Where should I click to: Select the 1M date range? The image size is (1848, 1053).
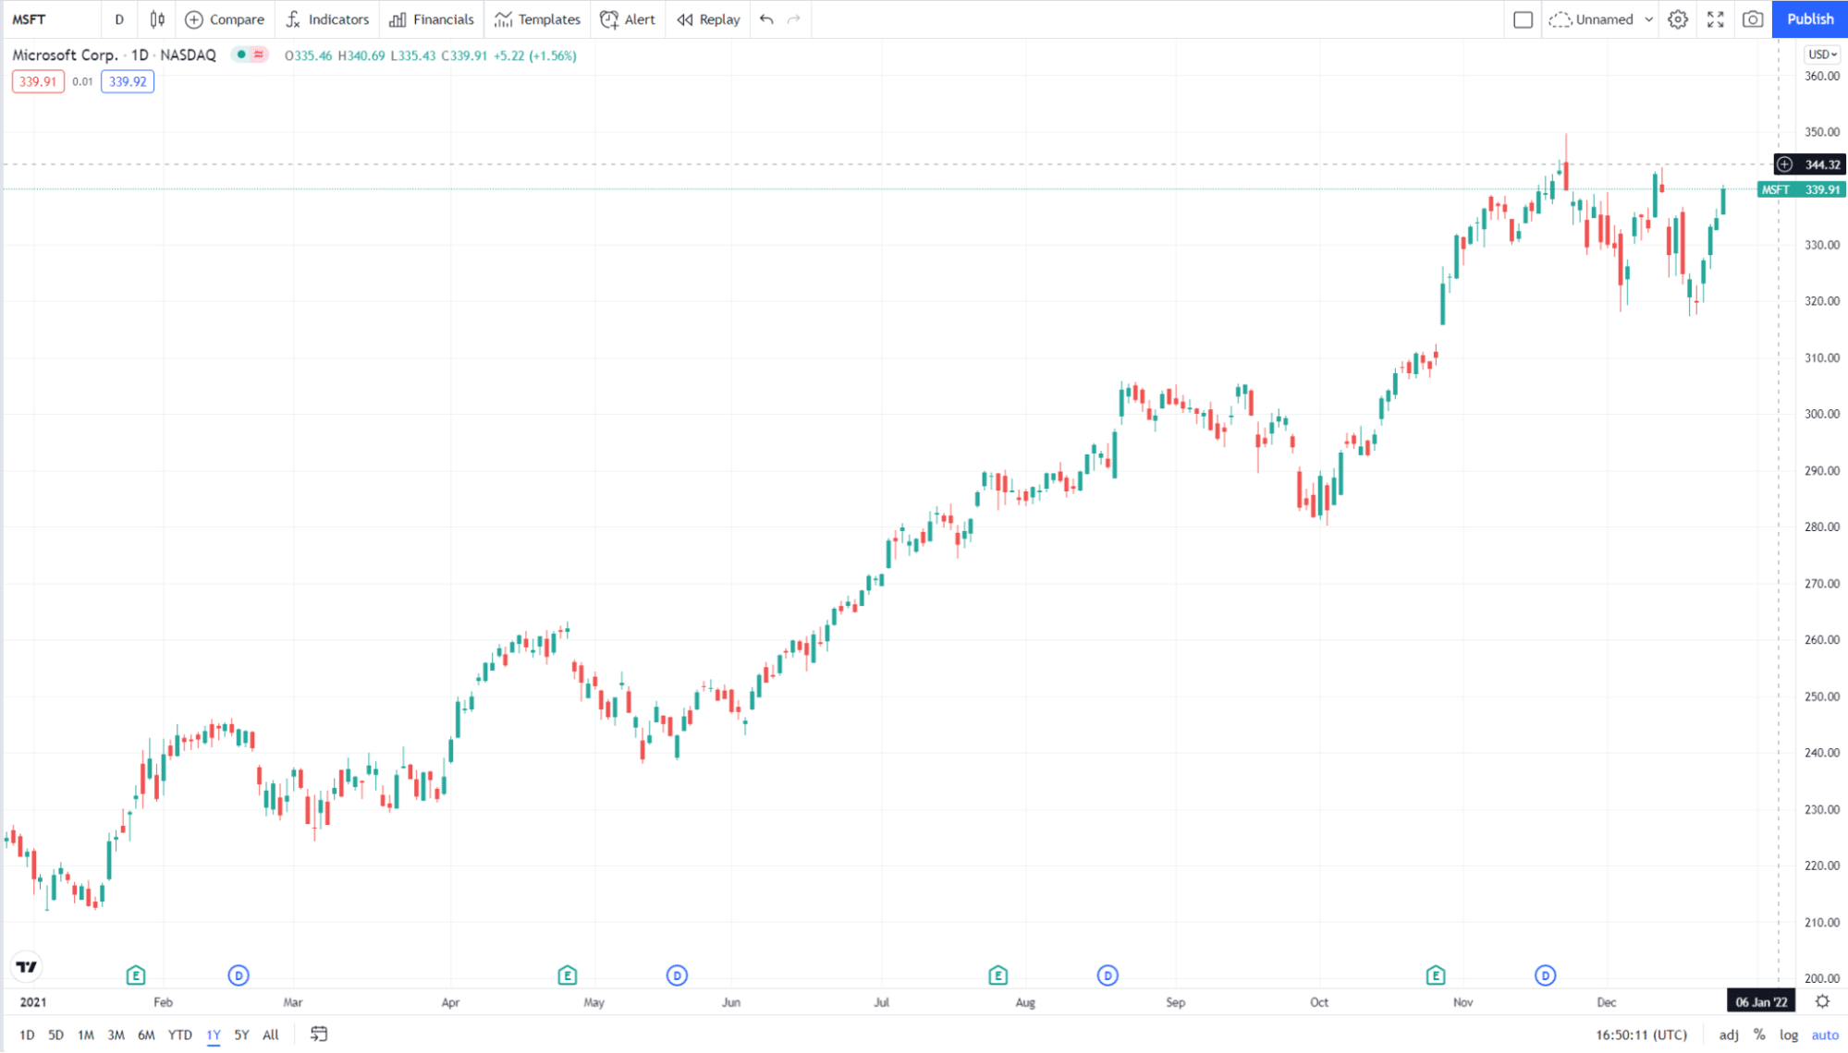click(85, 1035)
